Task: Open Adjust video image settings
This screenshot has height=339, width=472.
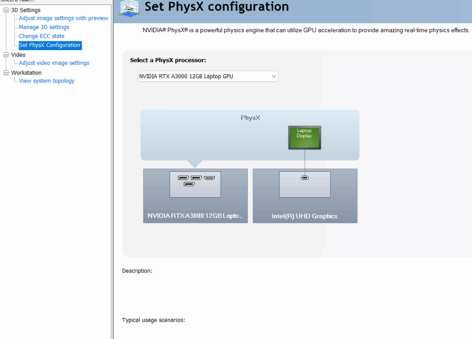Action: [54, 63]
